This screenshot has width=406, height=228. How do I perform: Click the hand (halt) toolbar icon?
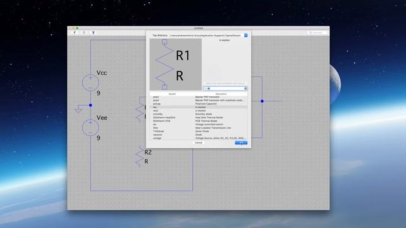click(x=84, y=32)
